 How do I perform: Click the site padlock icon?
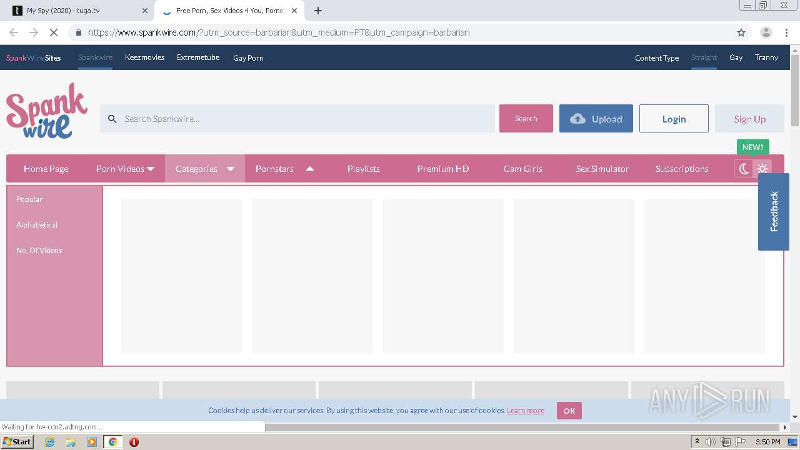pyautogui.click(x=78, y=32)
